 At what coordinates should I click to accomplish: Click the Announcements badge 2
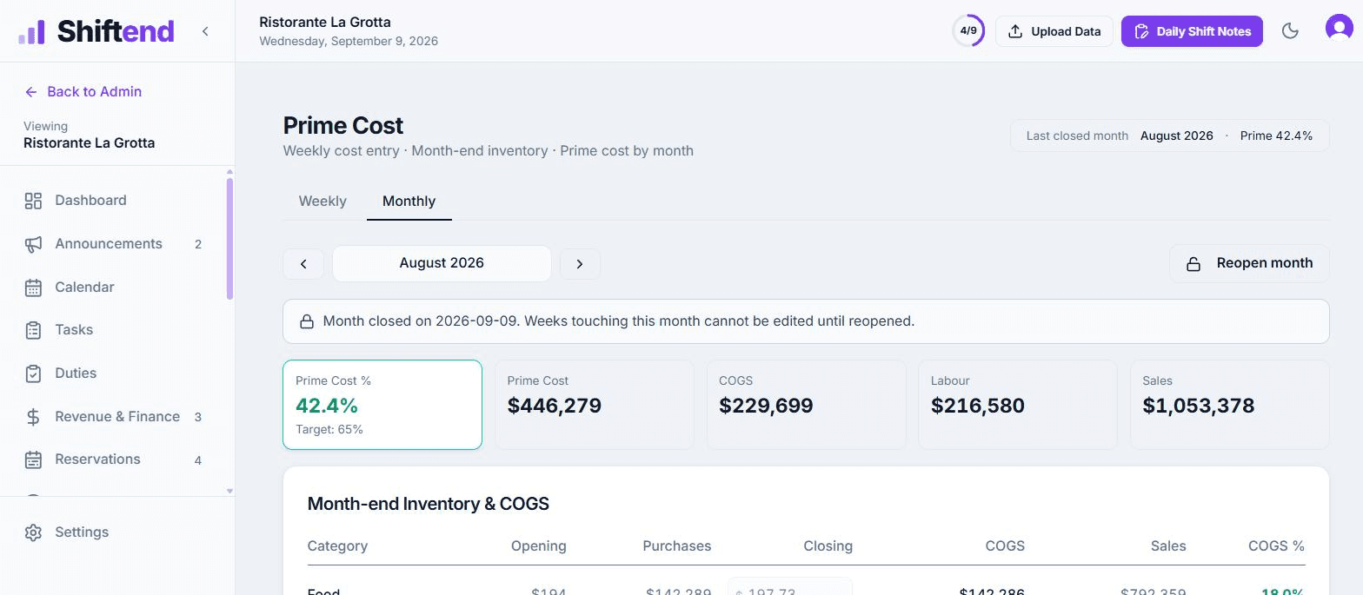click(198, 244)
